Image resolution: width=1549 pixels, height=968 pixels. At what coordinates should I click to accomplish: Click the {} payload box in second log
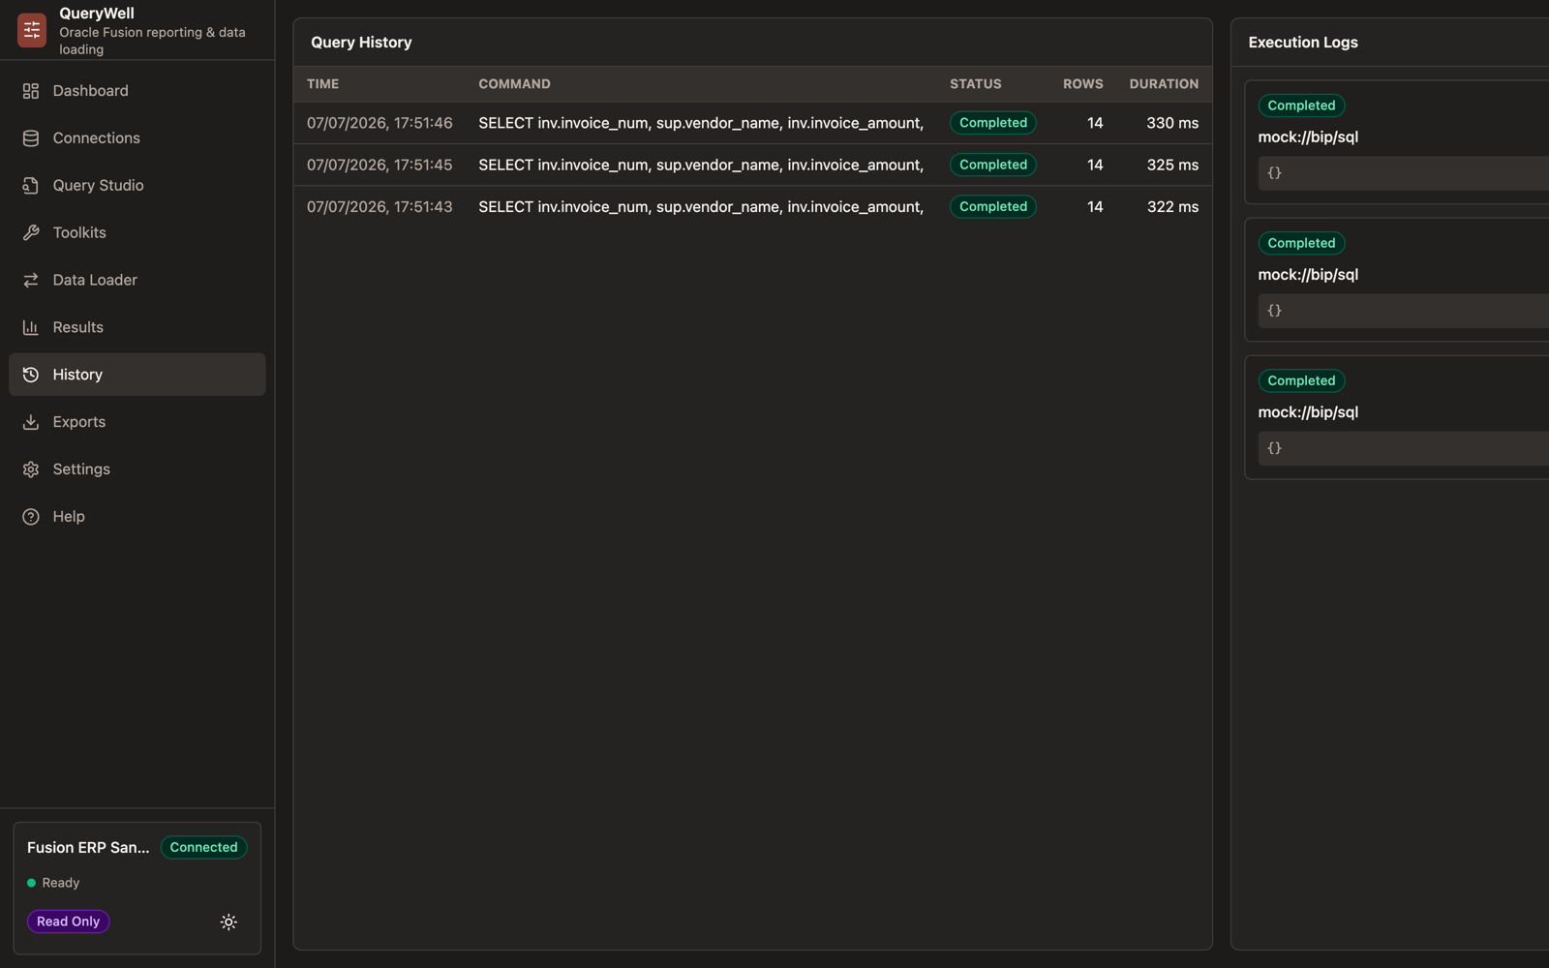(x=1404, y=311)
